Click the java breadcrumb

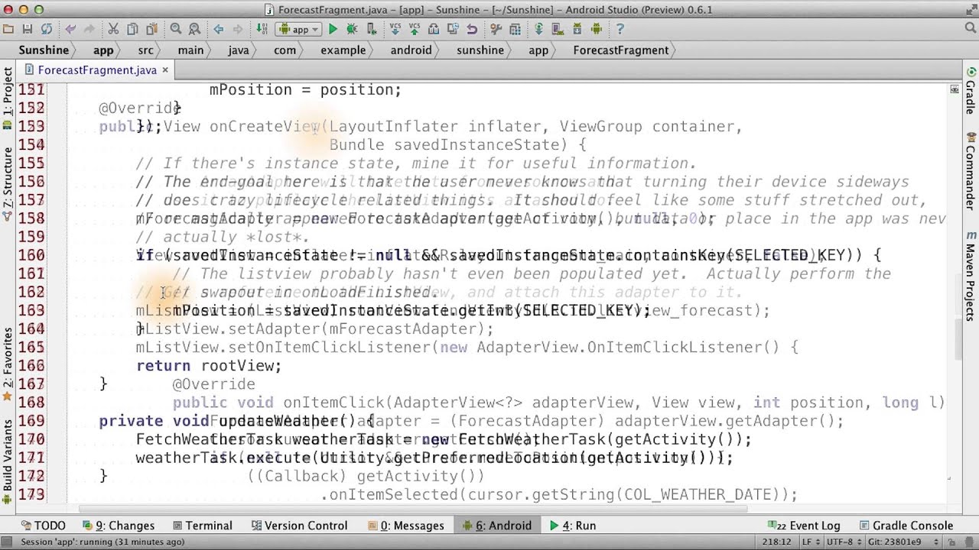point(239,50)
